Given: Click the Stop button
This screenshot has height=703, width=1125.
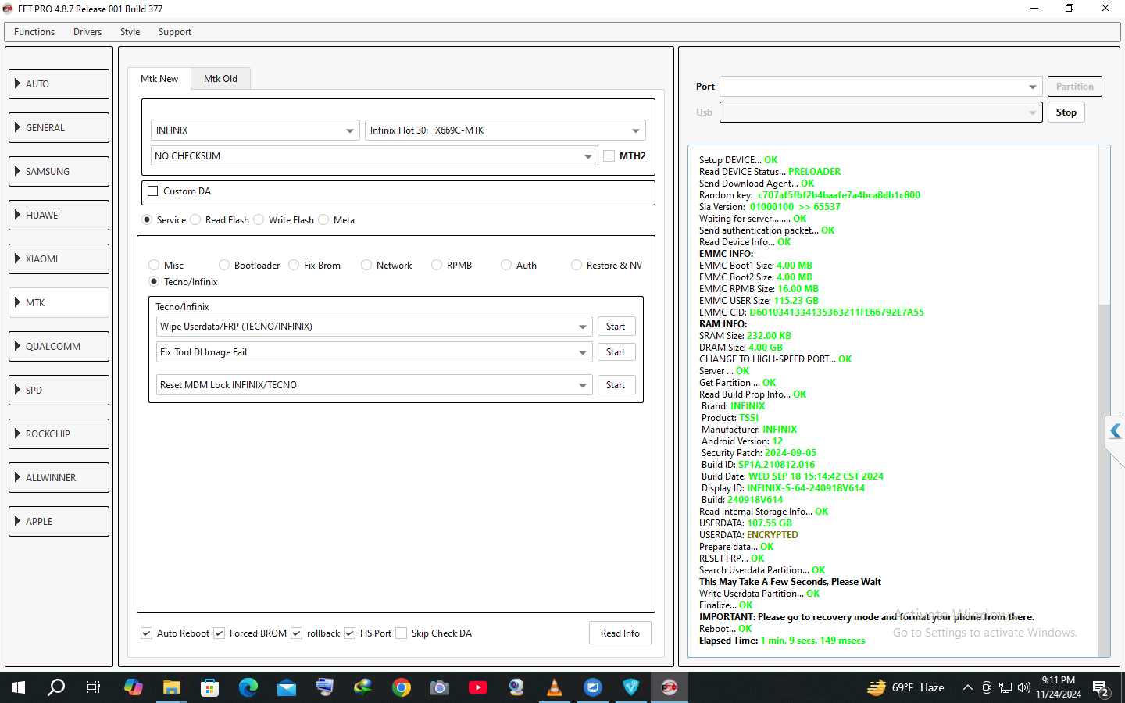Looking at the screenshot, I should [x=1066, y=112].
